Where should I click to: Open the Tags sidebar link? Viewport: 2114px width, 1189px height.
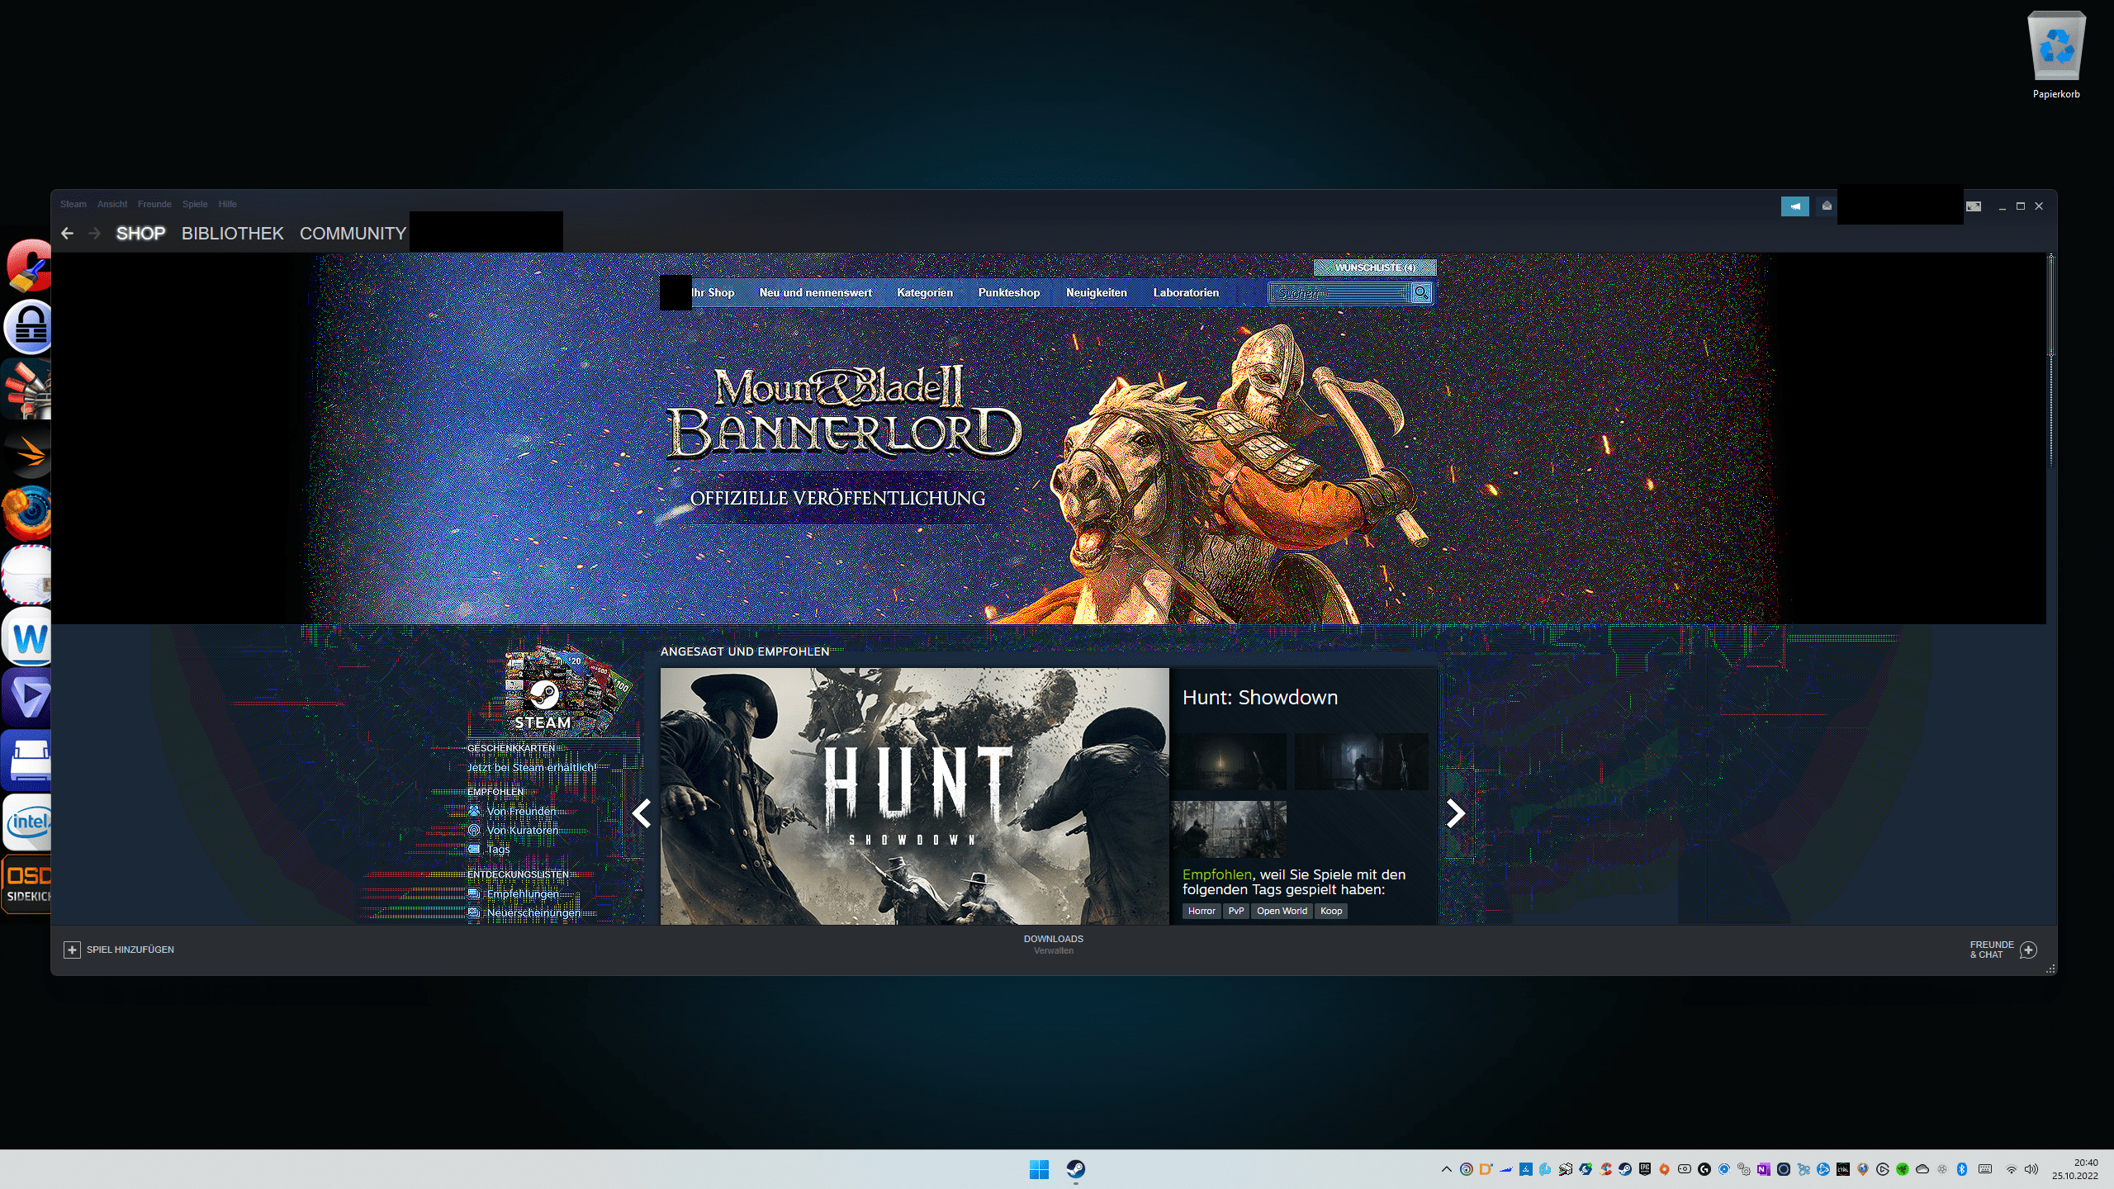pyautogui.click(x=498, y=850)
